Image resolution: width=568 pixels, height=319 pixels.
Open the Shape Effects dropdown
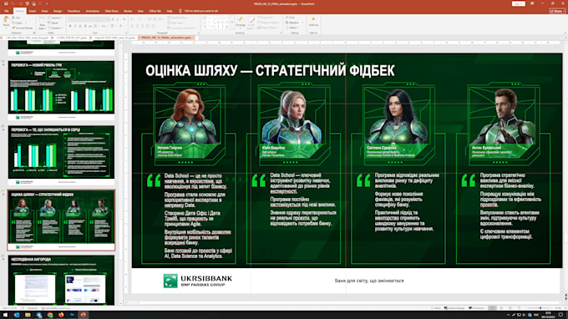coord(269,28)
